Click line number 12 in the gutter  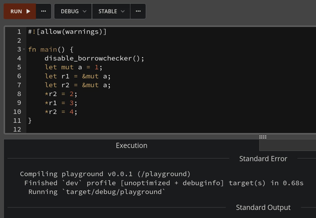click(17, 129)
